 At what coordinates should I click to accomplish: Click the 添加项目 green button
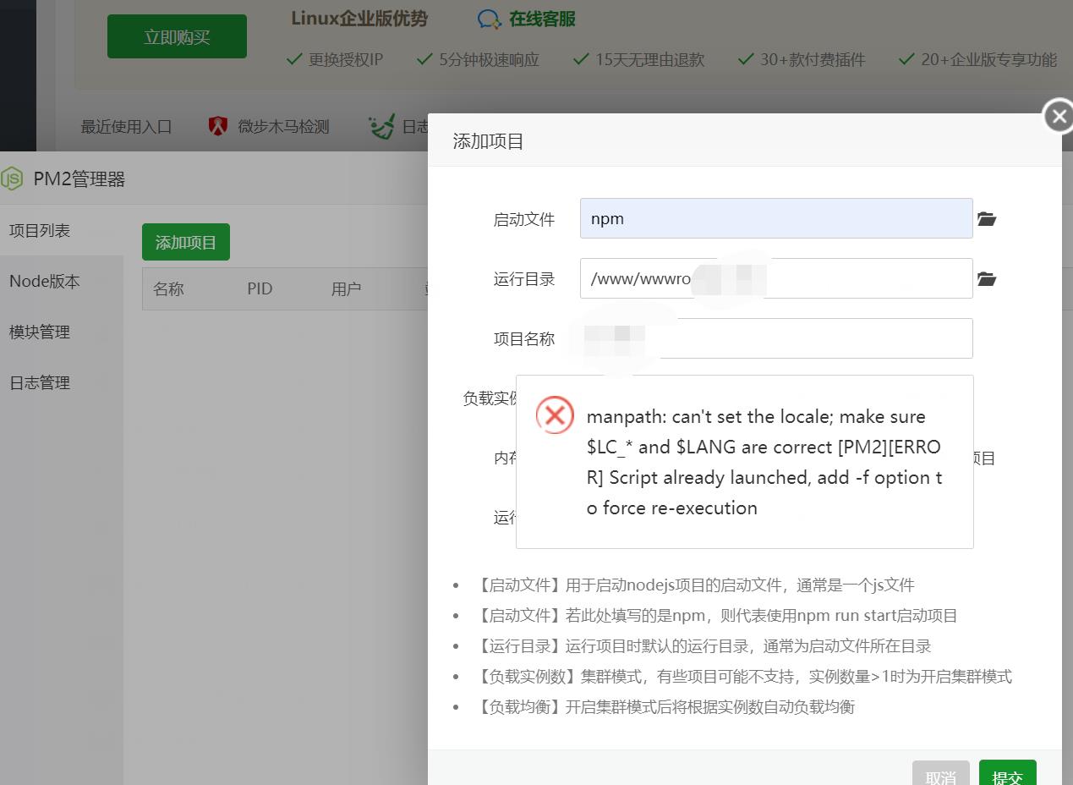[185, 241]
